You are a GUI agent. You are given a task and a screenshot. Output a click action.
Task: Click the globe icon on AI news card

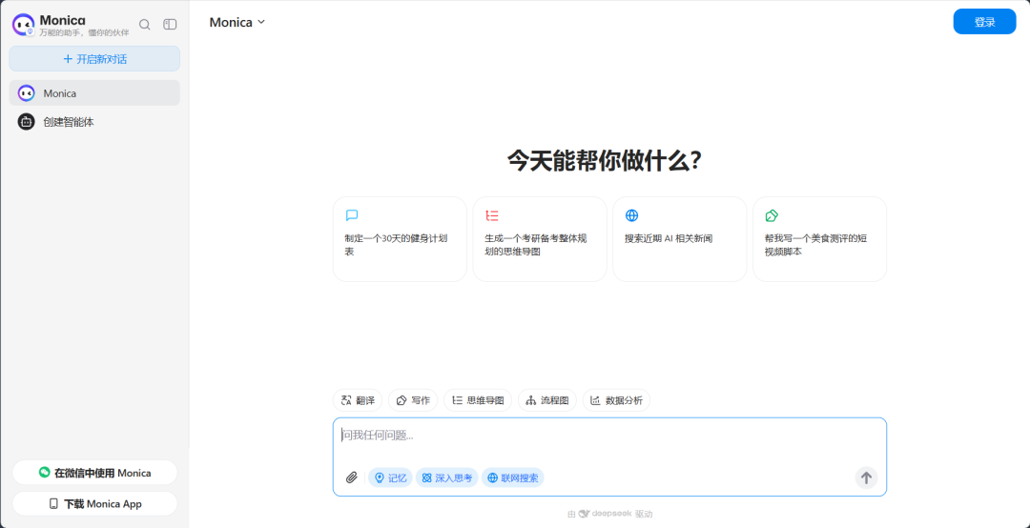[632, 215]
